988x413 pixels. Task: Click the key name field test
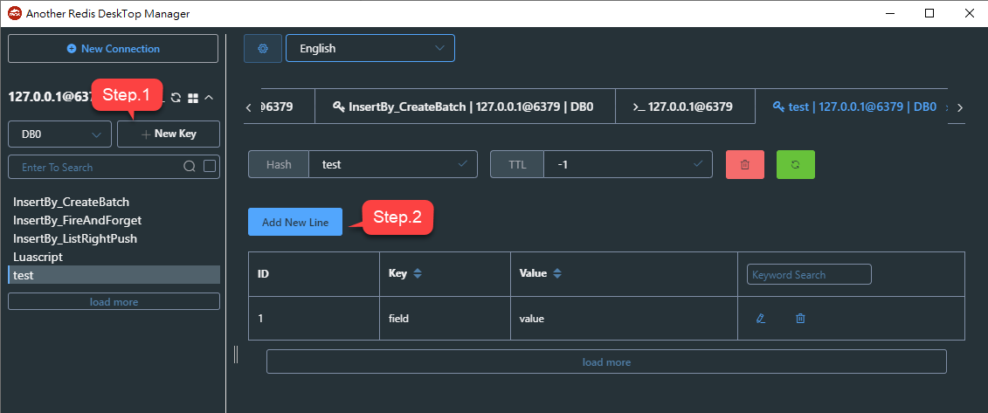pos(392,164)
